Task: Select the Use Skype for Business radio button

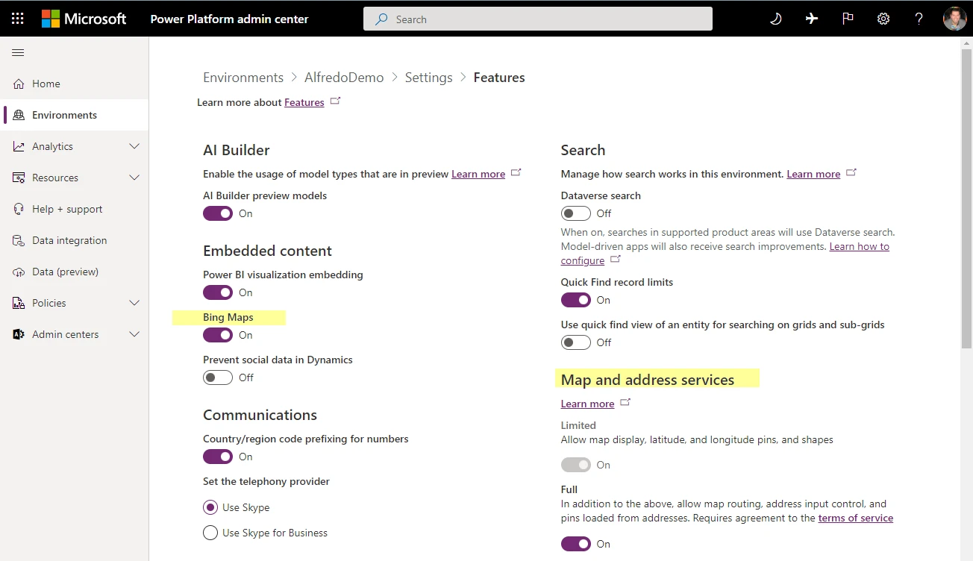Action: click(x=210, y=533)
